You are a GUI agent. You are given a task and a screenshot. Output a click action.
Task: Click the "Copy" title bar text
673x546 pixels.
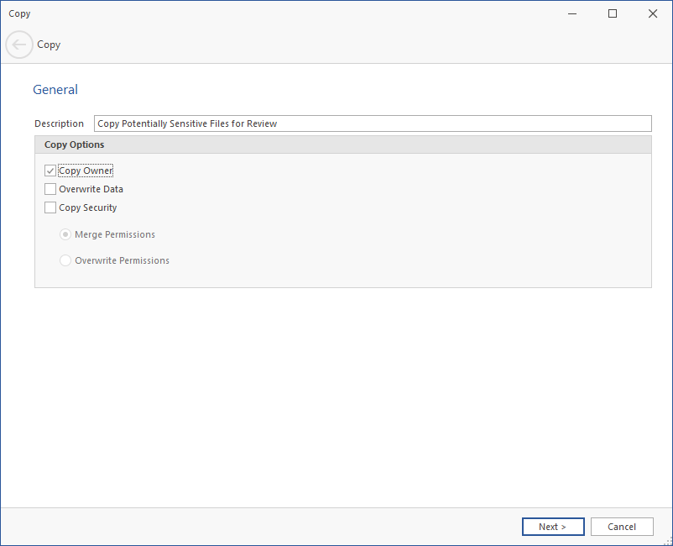point(19,13)
